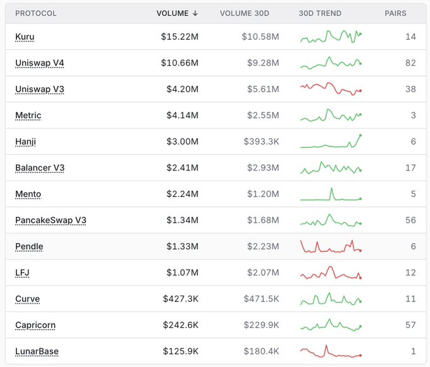
Task: Click the pairs count 17
Action: [410, 167]
